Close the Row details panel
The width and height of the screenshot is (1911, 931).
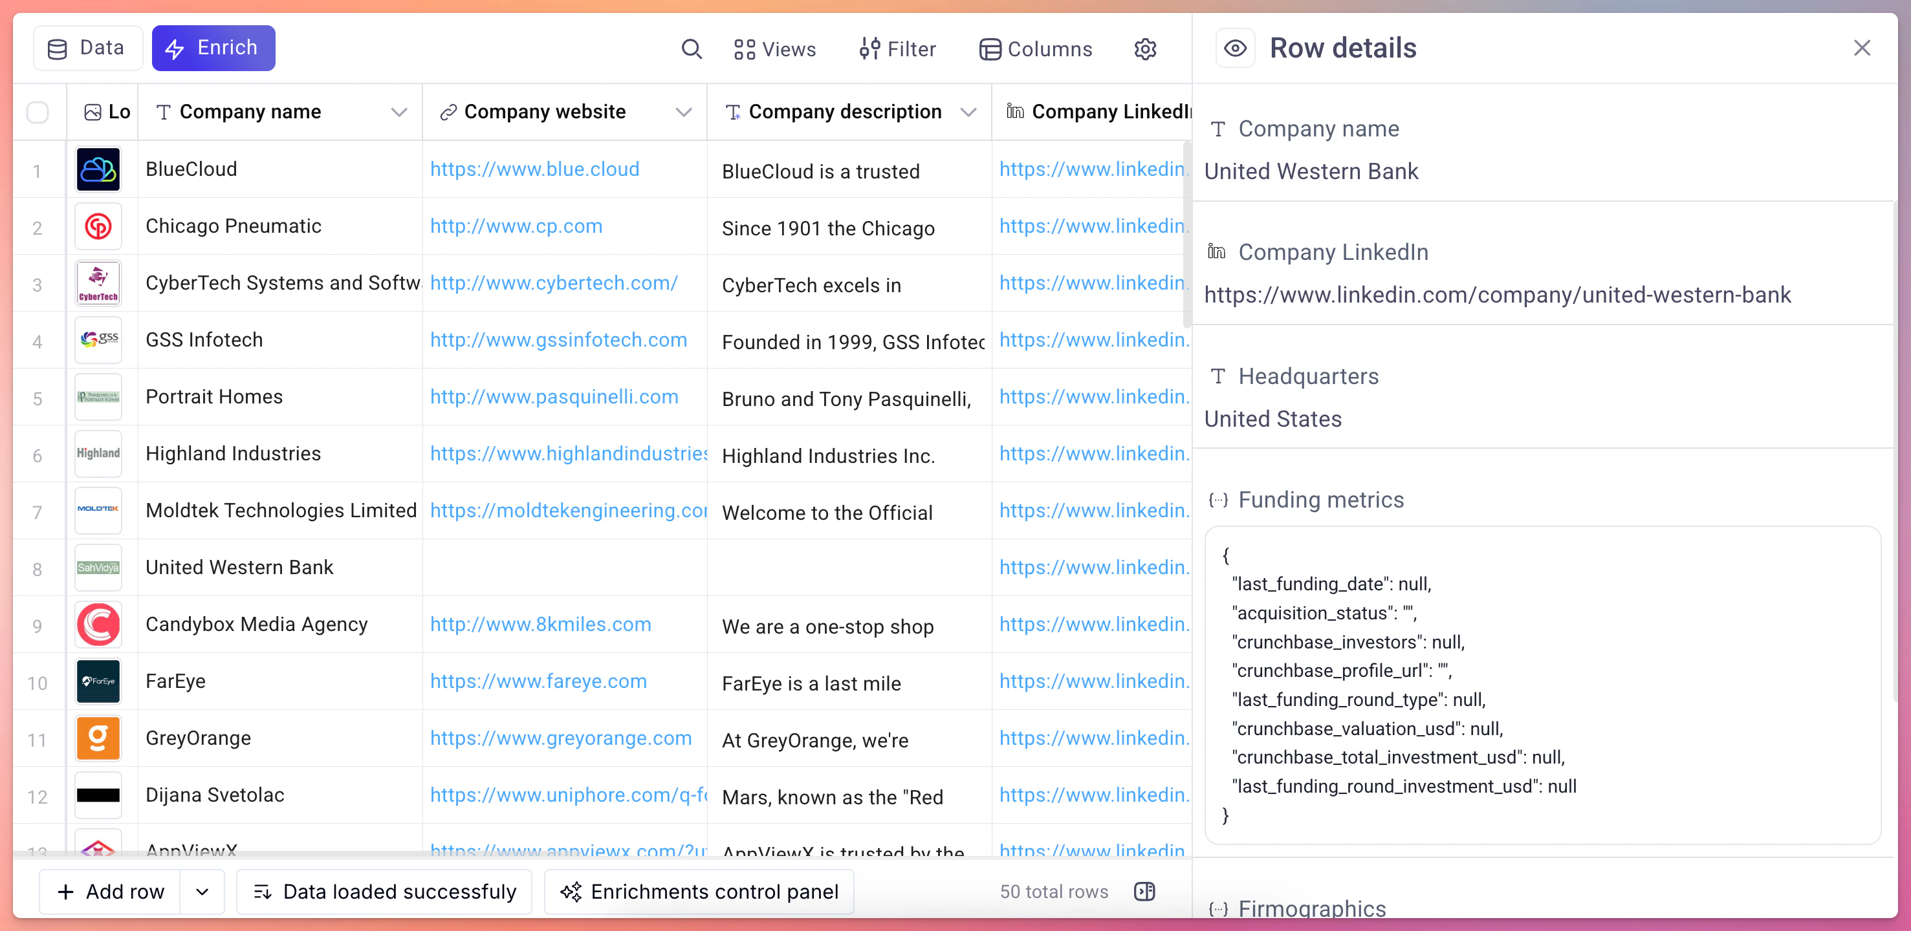click(1861, 48)
